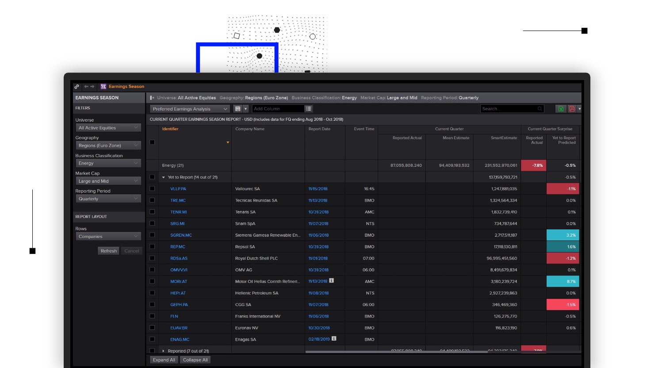Open the Market Cap Large and Mid dropdown
The height and width of the screenshot is (368, 654).
click(x=108, y=181)
